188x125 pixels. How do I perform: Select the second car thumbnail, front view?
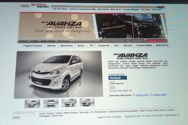pos(51,103)
